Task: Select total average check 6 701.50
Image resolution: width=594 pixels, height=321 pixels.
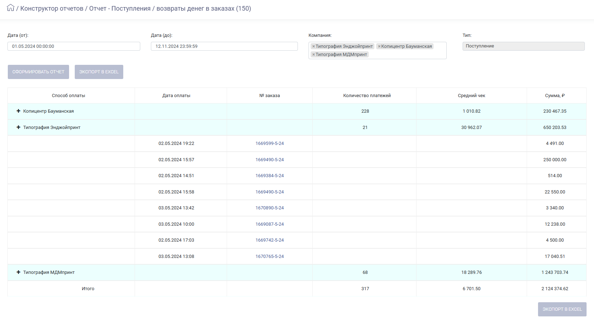Action: coord(471,289)
